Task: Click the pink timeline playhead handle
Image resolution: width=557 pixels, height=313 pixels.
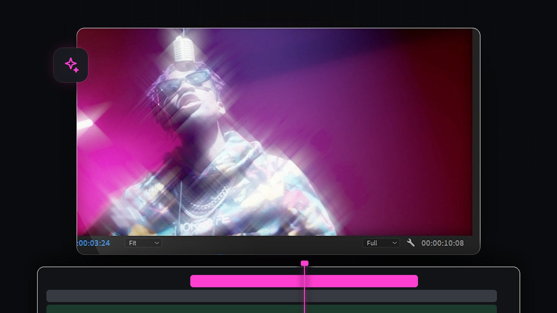Action: pos(304,263)
